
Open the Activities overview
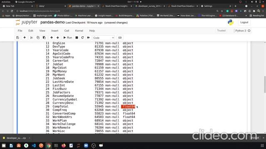6,2
